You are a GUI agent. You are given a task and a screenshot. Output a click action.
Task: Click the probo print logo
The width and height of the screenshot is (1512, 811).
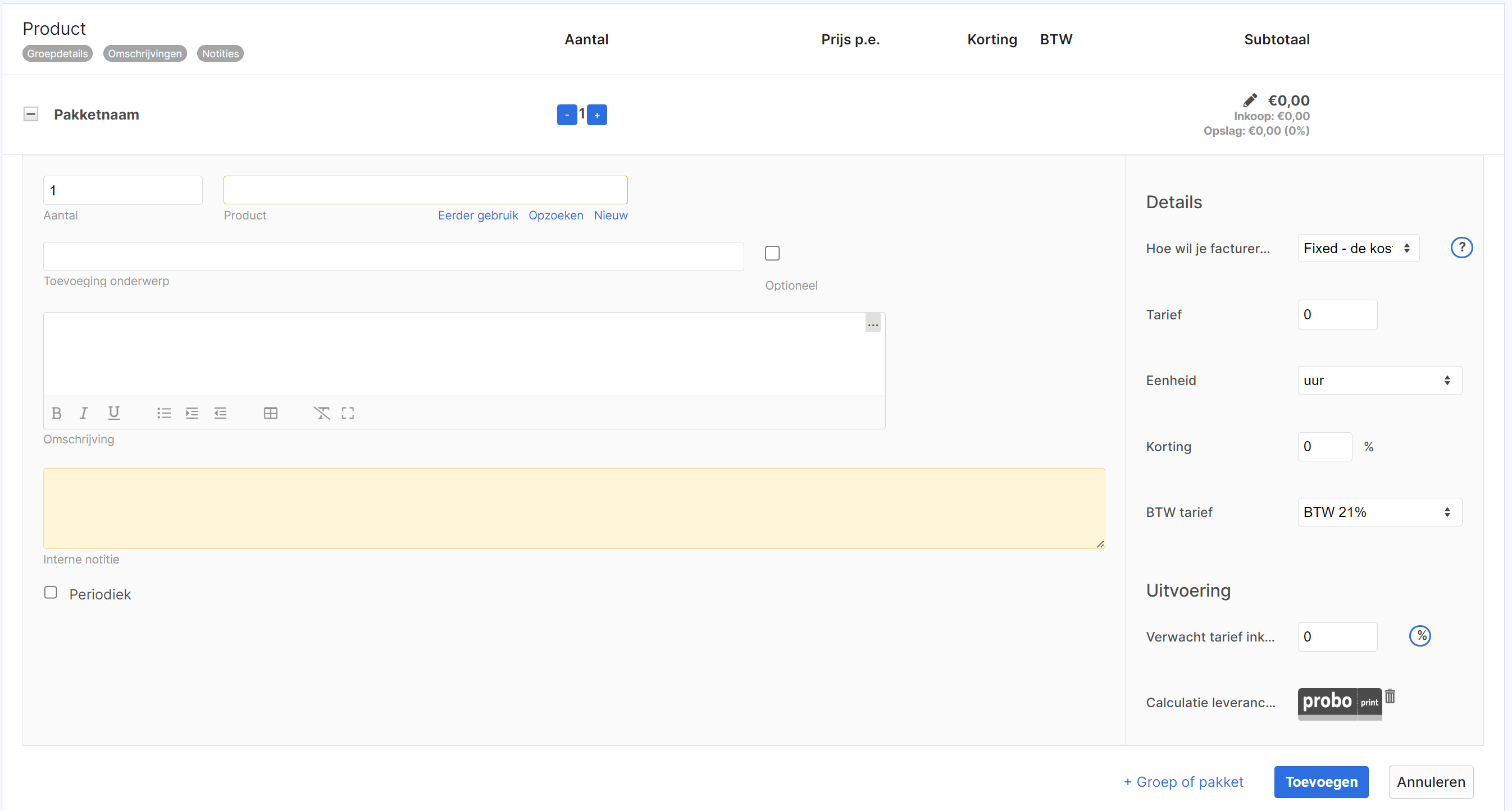[x=1340, y=703]
